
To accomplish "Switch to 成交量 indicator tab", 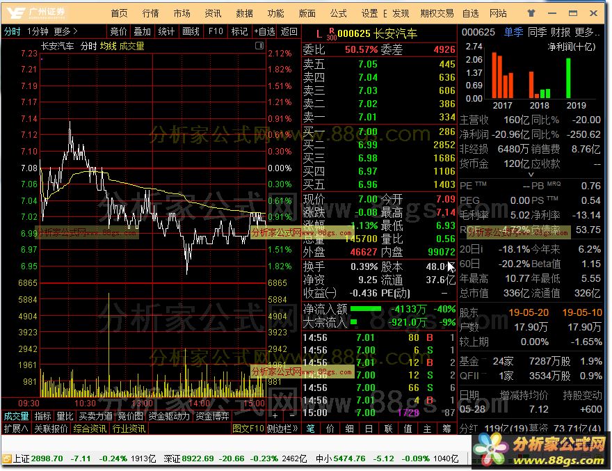I will pos(16,416).
